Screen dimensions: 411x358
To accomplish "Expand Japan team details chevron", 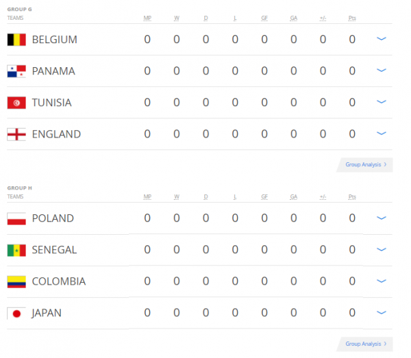I will (x=382, y=313).
